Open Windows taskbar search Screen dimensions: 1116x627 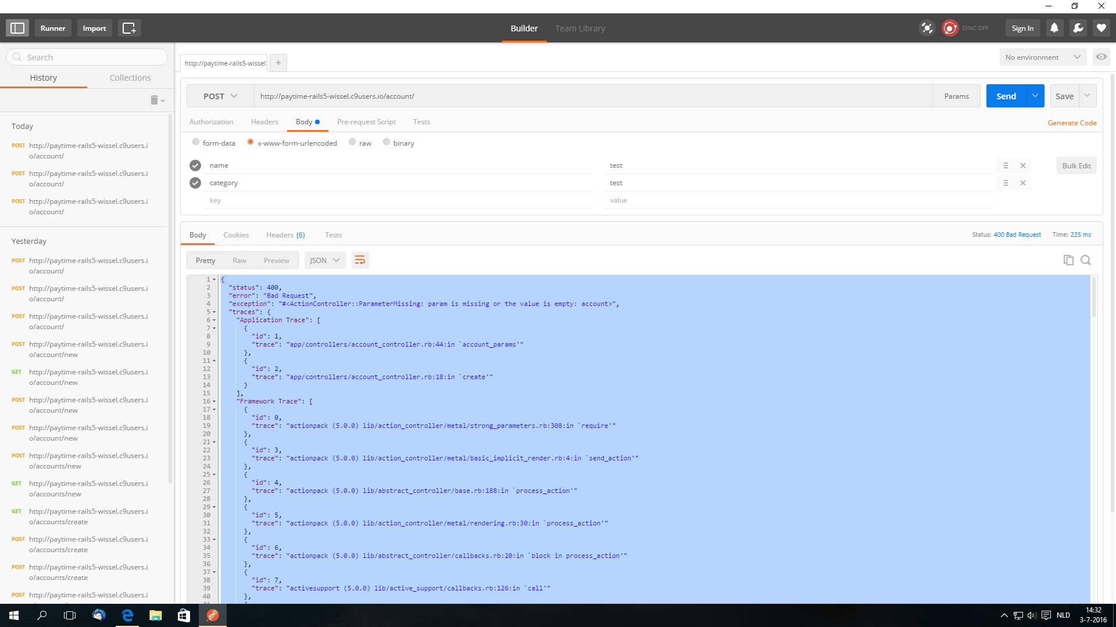42,615
